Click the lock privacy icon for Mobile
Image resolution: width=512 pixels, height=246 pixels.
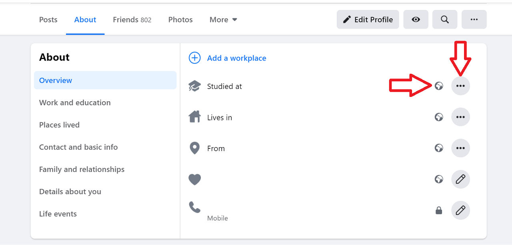tap(439, 211)
